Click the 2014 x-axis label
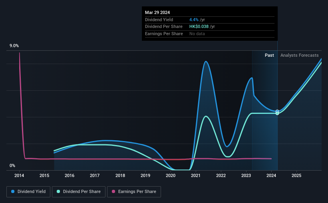328x203 pixels. coord(19,175)
